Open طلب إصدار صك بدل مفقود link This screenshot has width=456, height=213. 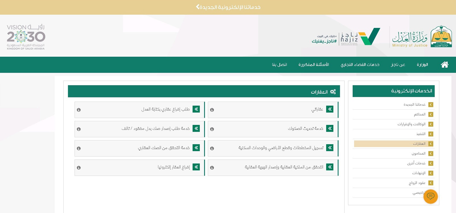(155, 129)
